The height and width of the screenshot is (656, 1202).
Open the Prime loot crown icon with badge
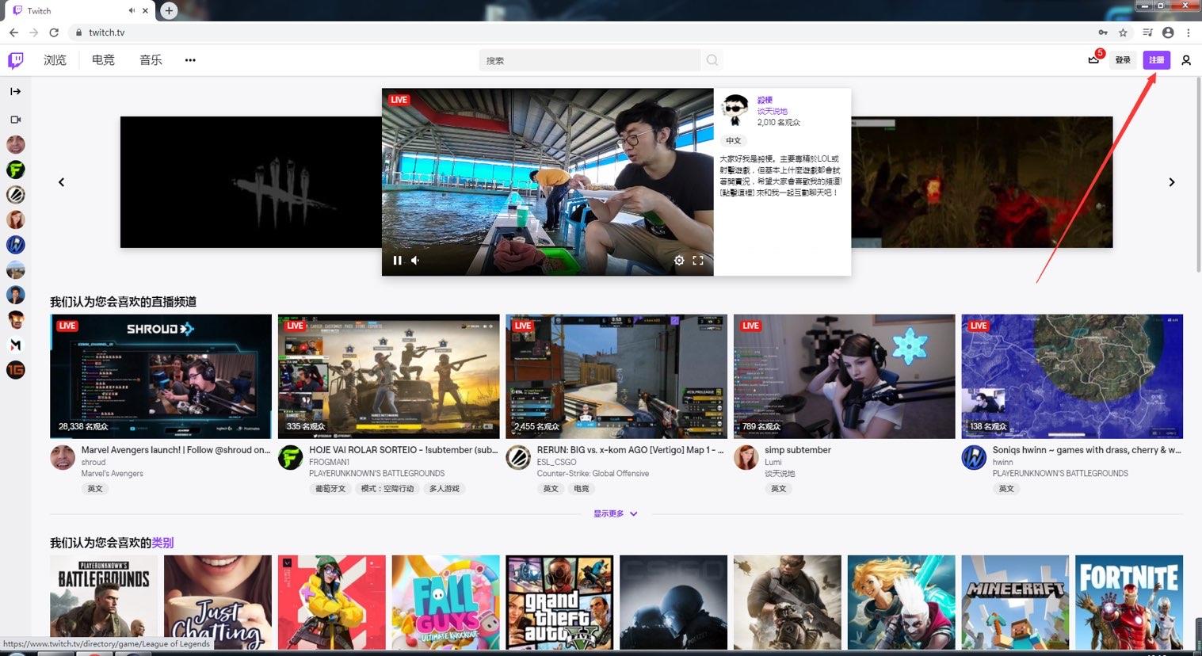click(1093, 59)
